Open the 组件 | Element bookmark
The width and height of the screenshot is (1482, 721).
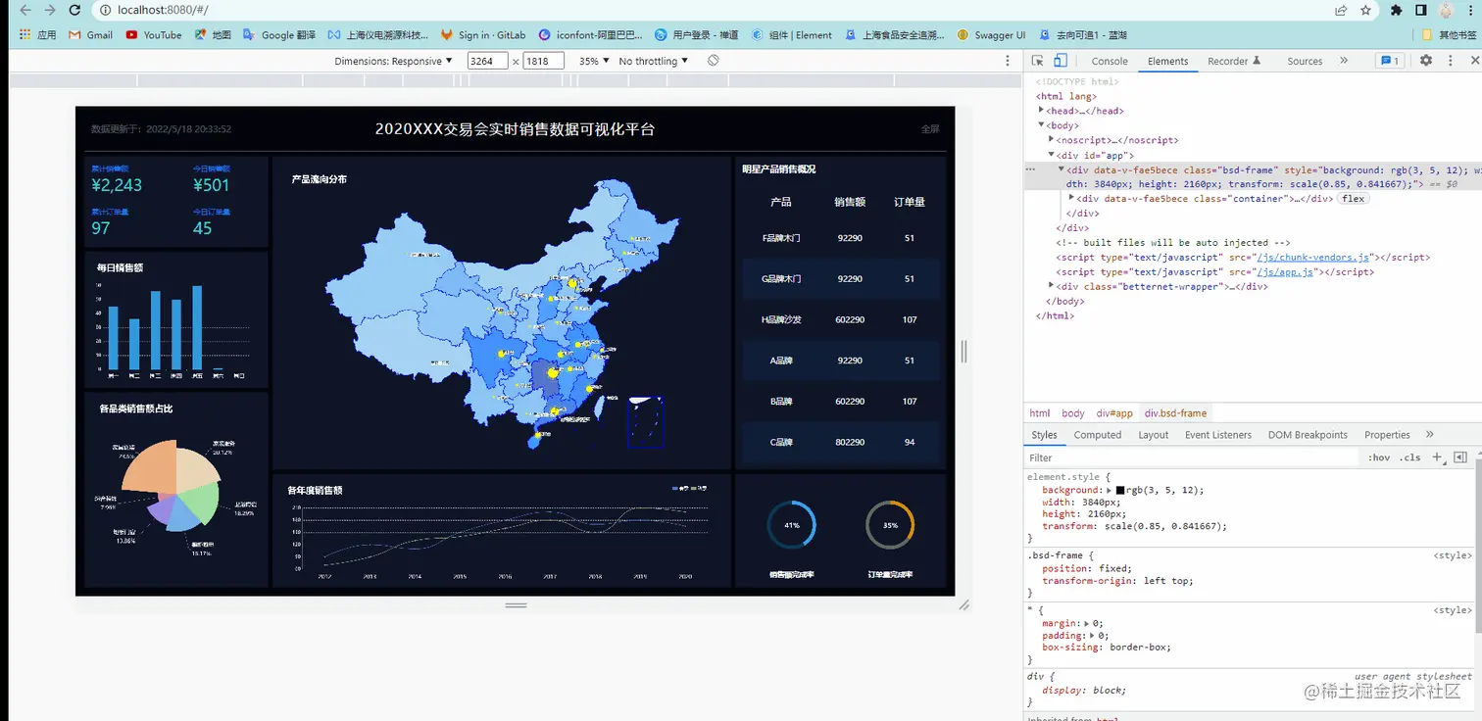click(792, 35)
